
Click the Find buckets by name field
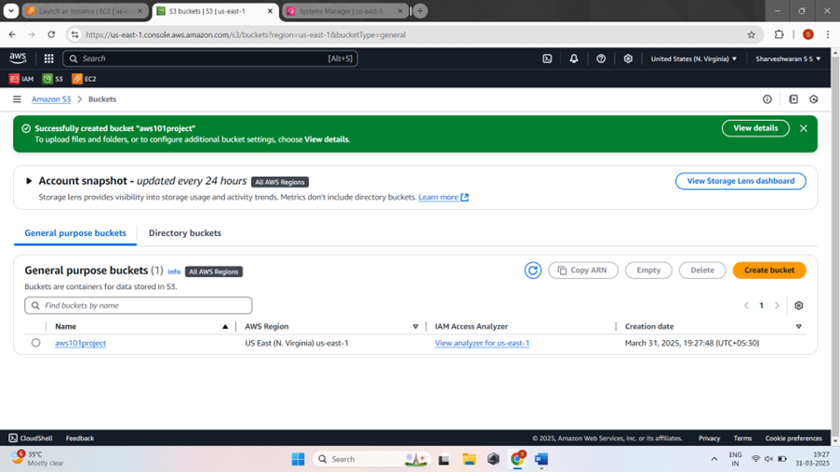coord(139,306)
